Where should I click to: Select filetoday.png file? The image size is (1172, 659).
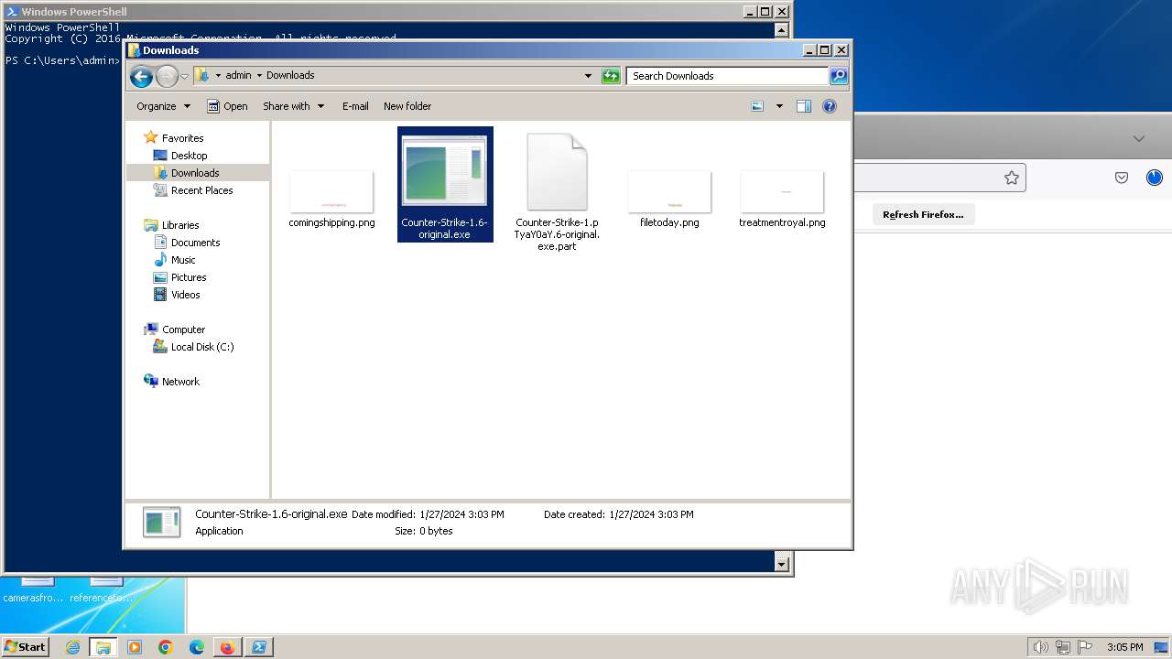(x=669, y=198)
